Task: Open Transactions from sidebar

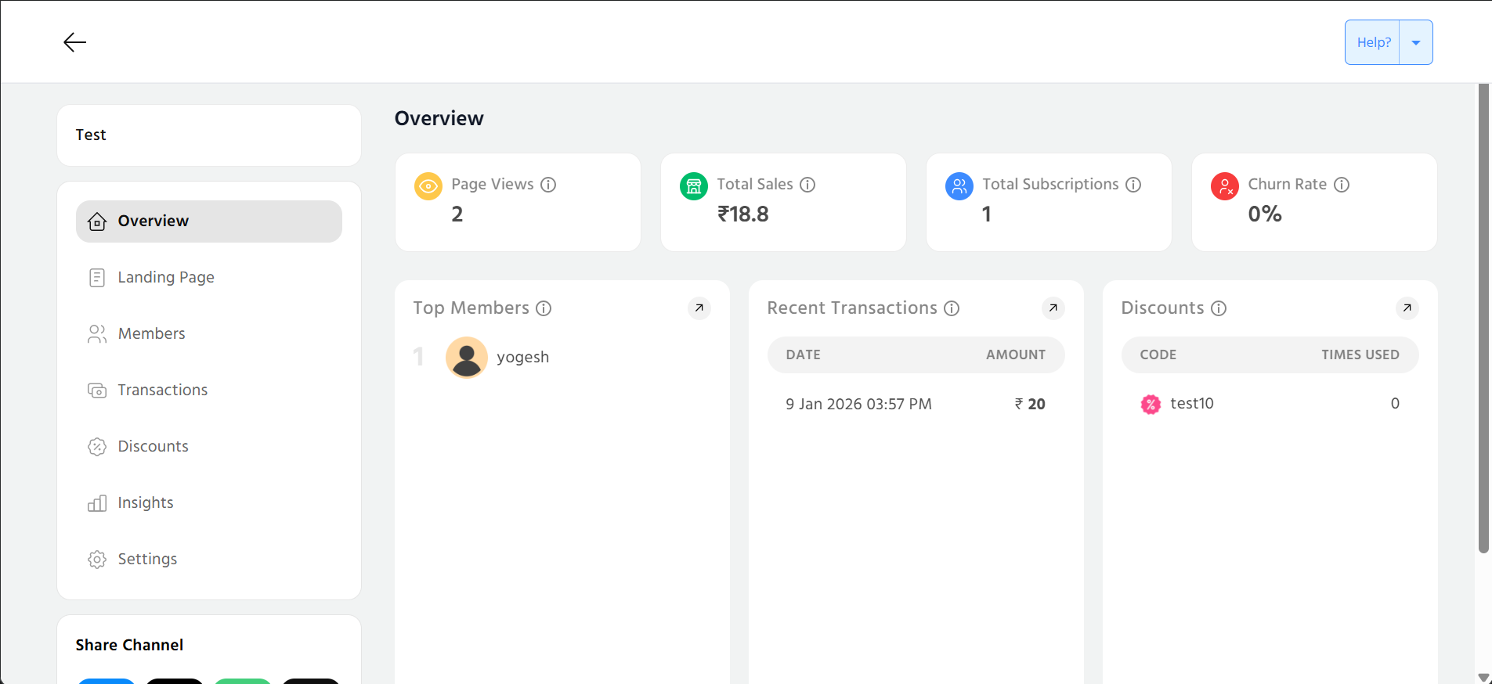Action: (162, 391)
